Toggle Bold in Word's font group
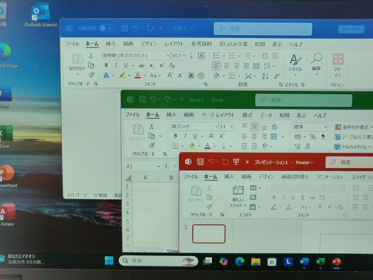This screenshot has height=280, width=373. click(x=106, y=65)
